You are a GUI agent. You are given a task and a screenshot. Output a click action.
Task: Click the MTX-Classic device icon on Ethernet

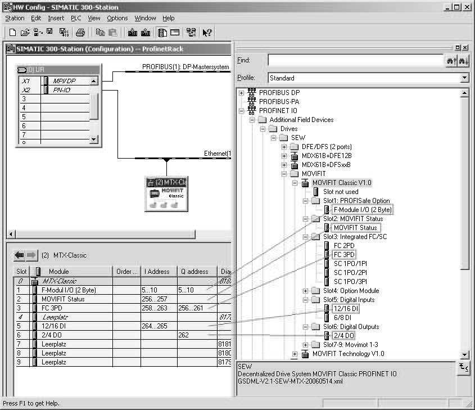(166, 194)
